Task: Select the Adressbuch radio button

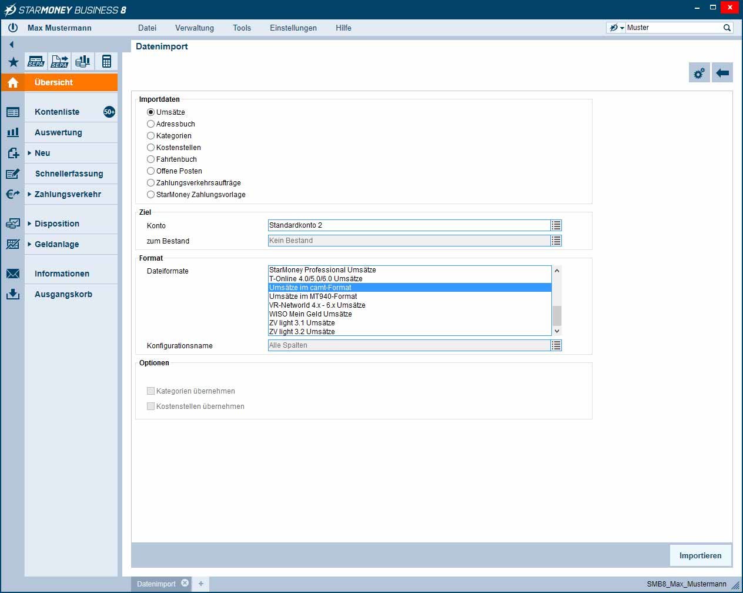Action: (x=151, y=124)
